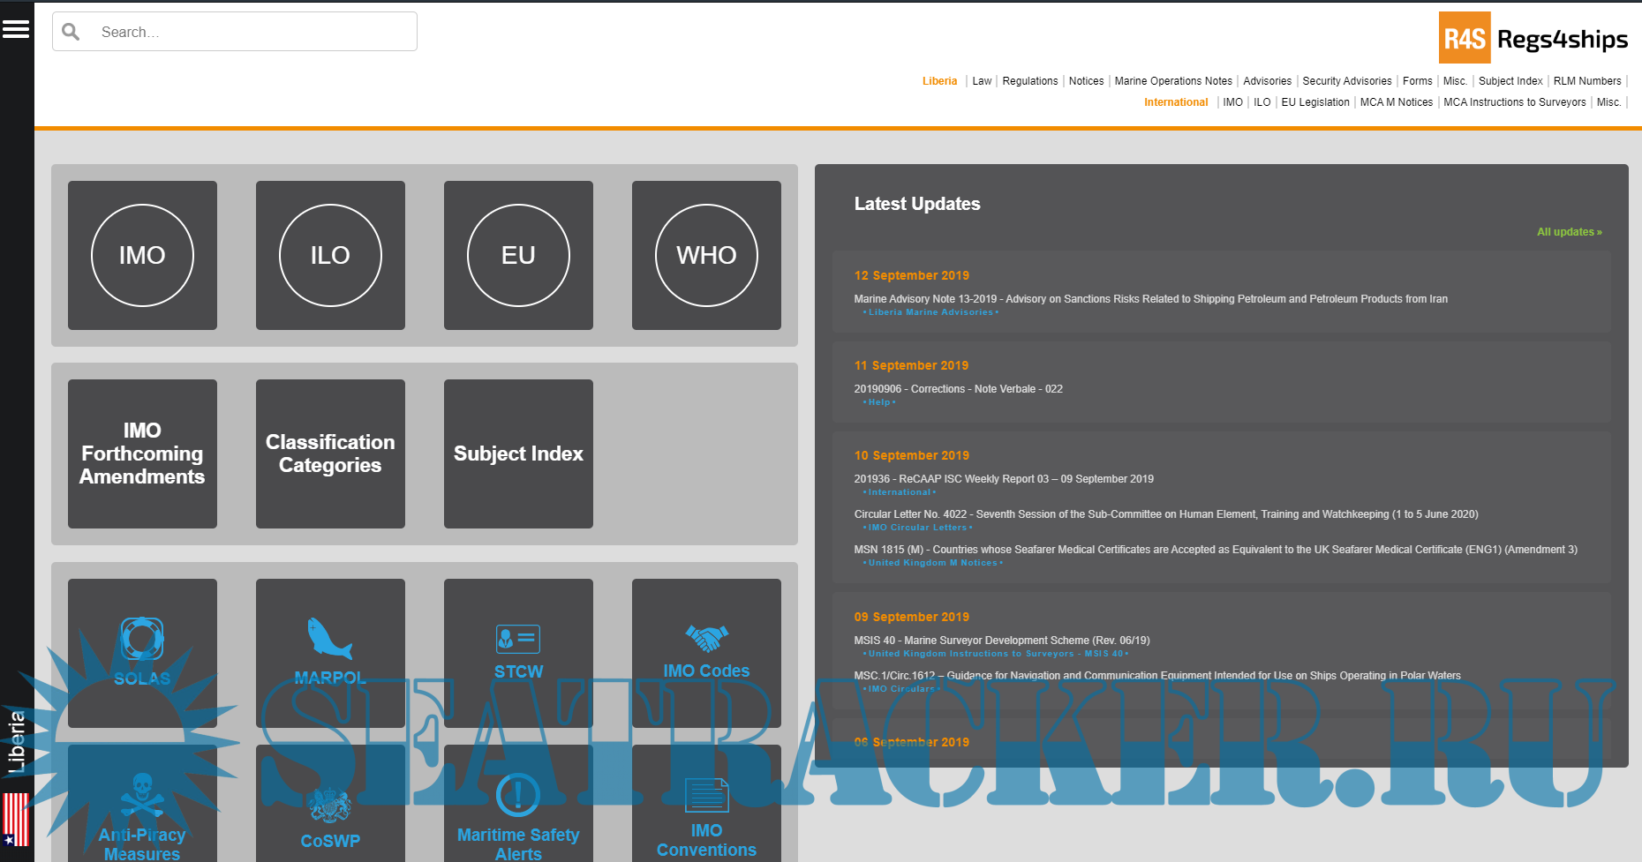Open the ILO circle tile
The height and width of the screenshot is (862, 1642).
330,255
